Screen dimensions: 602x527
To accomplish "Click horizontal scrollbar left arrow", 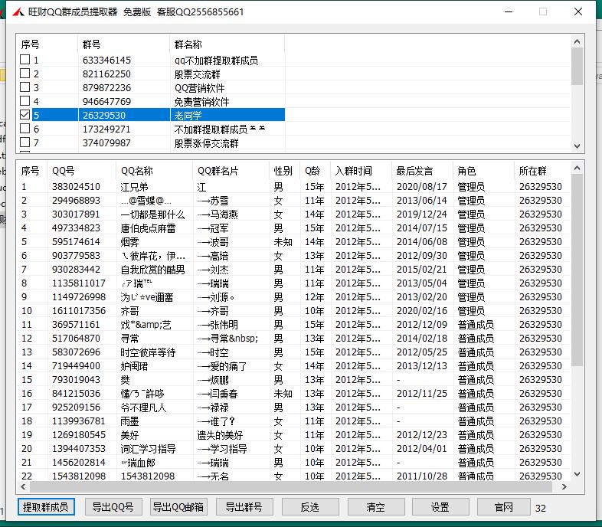I will tap(24, 486).
